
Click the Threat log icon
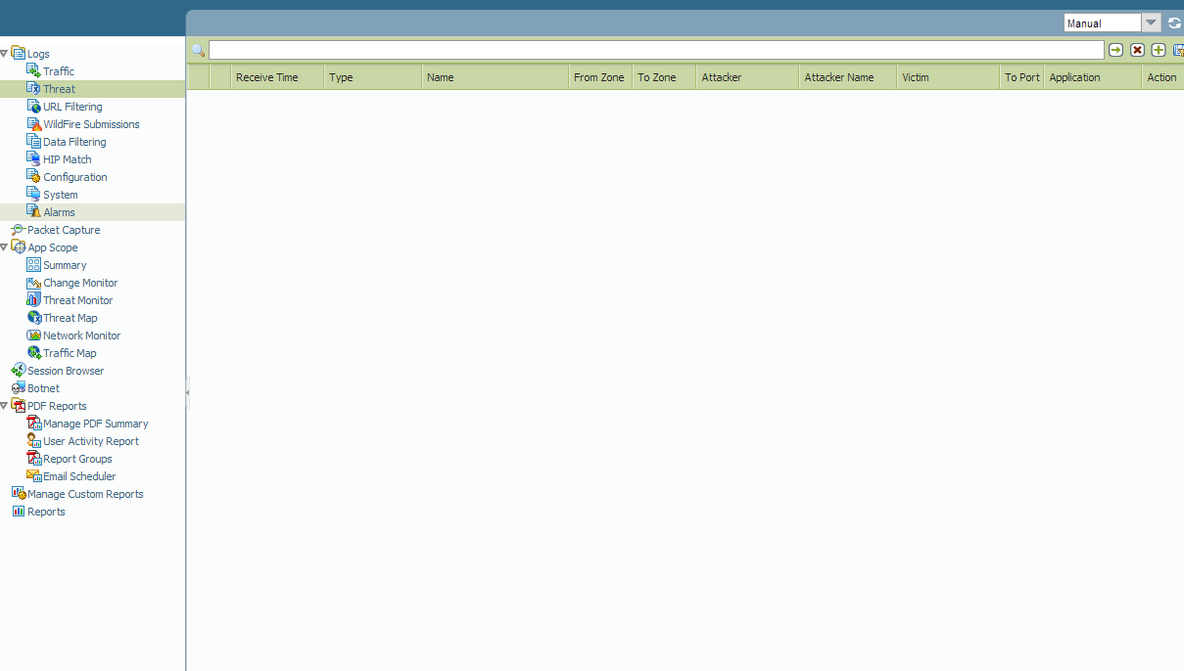[33, 89]
